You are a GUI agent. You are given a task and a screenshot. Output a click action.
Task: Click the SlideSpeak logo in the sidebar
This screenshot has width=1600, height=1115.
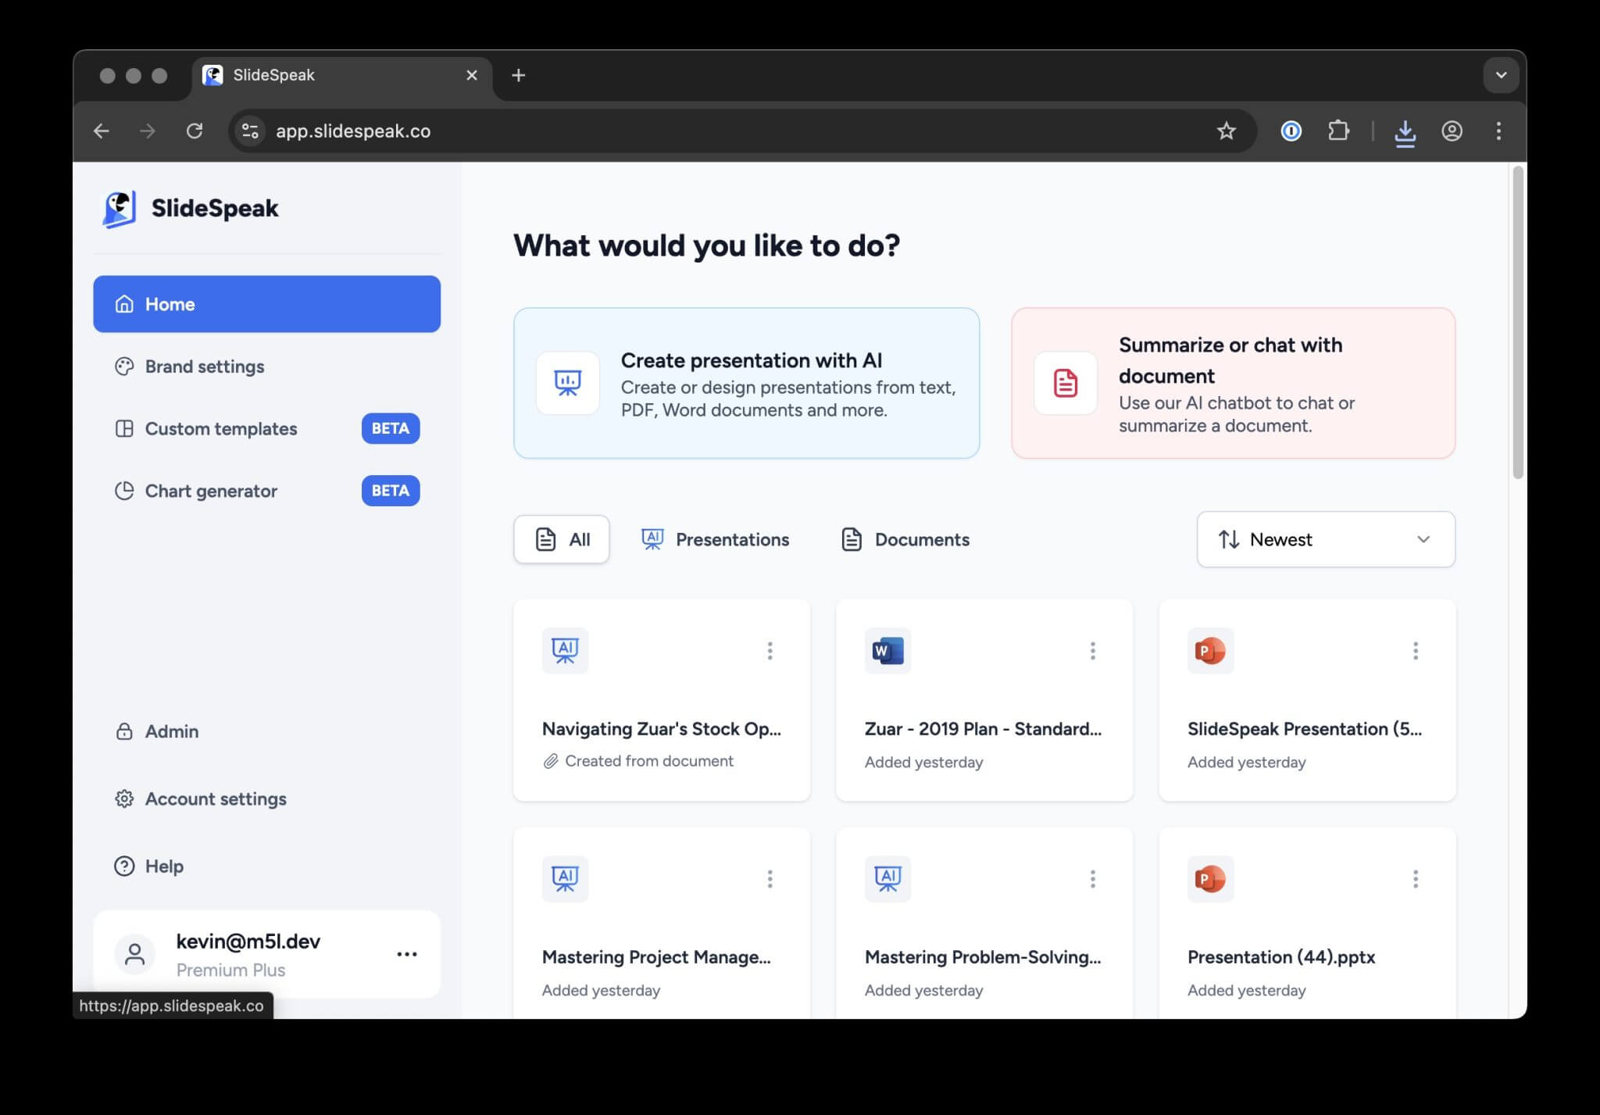coord(190,208)
